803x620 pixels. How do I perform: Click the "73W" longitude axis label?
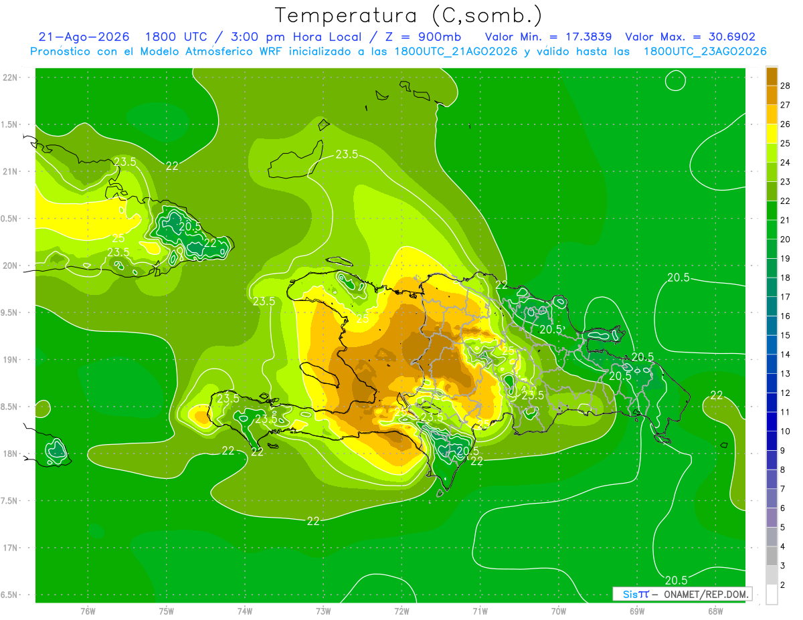[x=323, y=611]
